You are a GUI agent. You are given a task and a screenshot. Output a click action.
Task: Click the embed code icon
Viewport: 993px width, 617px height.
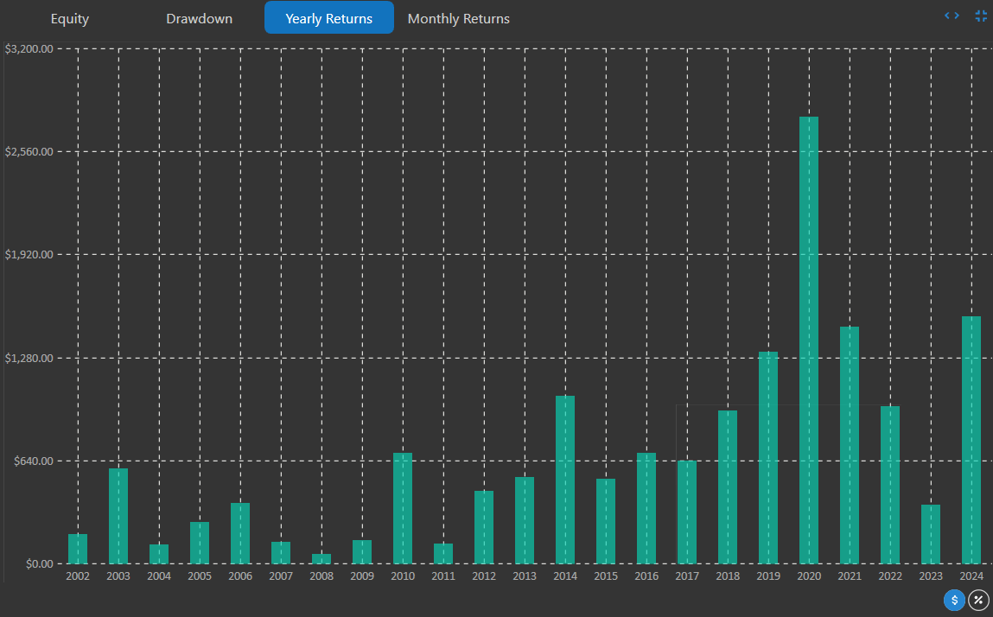click(952, 16)
